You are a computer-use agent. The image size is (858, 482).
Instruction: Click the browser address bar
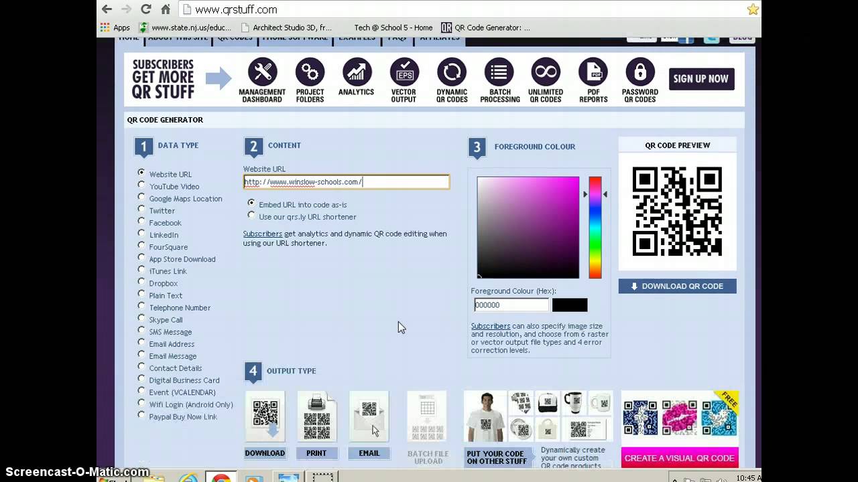[x=463, y=9]
